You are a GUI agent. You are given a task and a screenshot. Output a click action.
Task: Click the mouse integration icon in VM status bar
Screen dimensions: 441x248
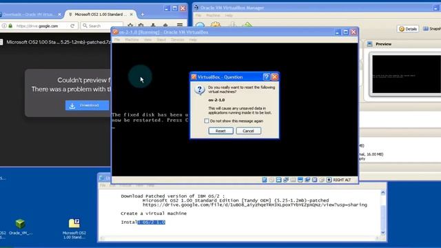322,180
